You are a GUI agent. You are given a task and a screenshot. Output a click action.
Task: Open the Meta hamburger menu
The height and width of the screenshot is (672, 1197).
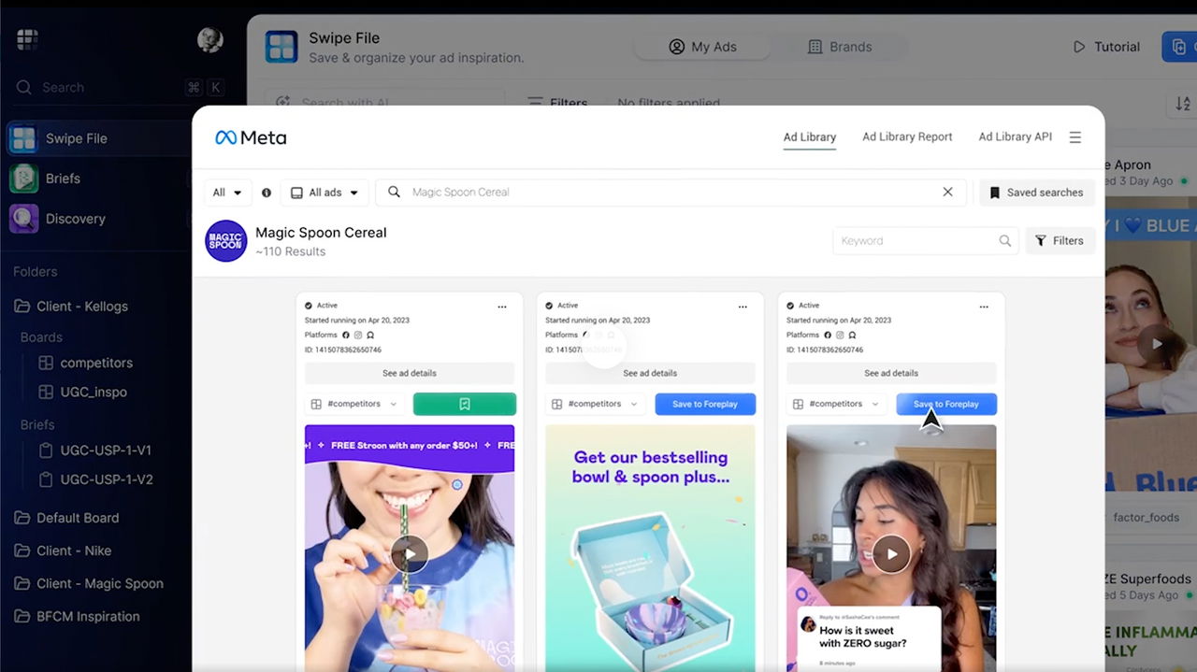pos(1075,137)
